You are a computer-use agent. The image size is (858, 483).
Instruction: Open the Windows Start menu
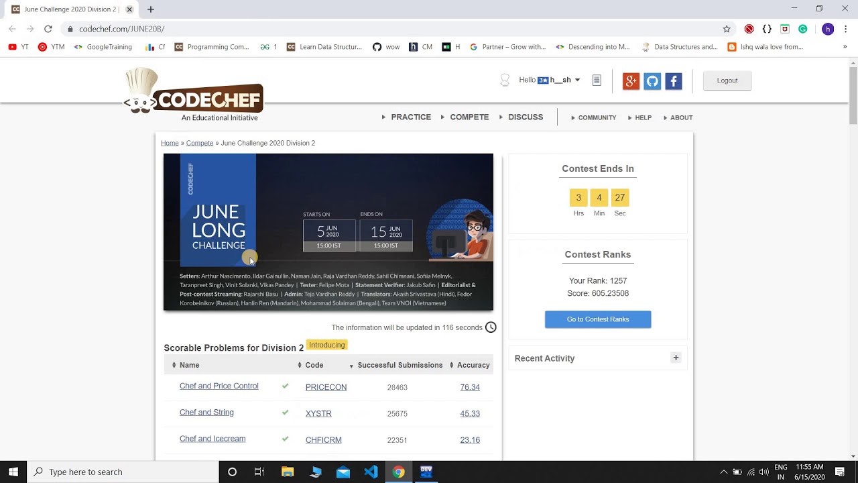tap(13, 472)
